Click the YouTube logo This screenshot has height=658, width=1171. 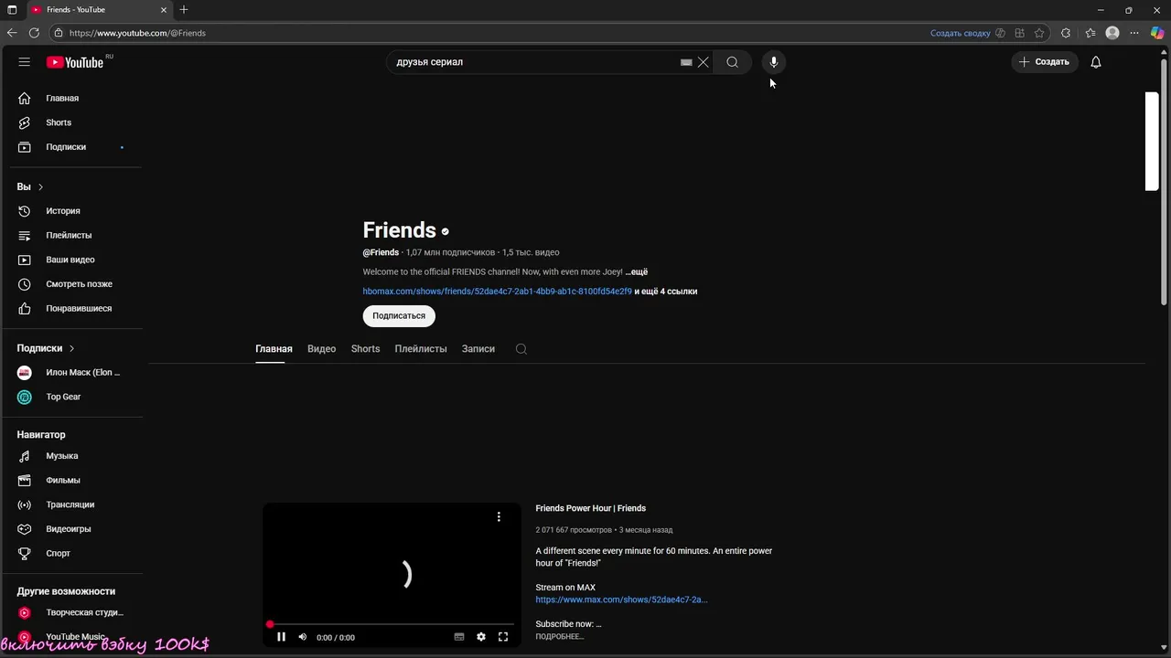point(75,62)
